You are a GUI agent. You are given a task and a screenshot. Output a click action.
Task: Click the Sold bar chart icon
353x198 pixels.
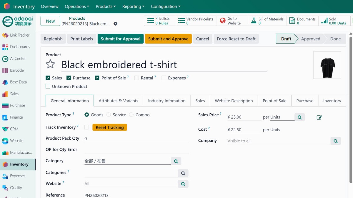coord(324,21)
